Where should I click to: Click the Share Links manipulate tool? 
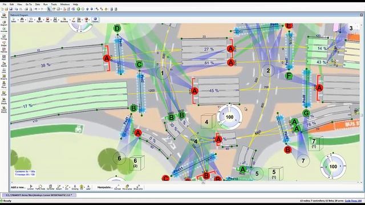click(x=138, y=187)
